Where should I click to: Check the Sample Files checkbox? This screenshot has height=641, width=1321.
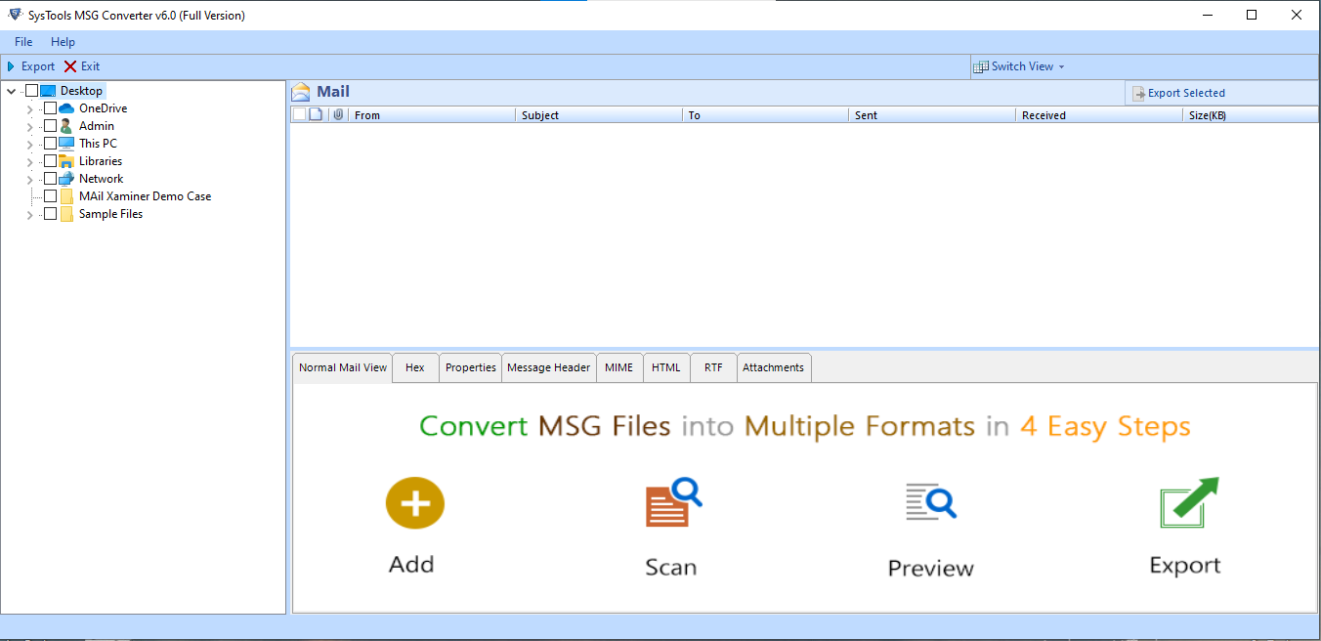pyautogui.click(x=50, y=214)
